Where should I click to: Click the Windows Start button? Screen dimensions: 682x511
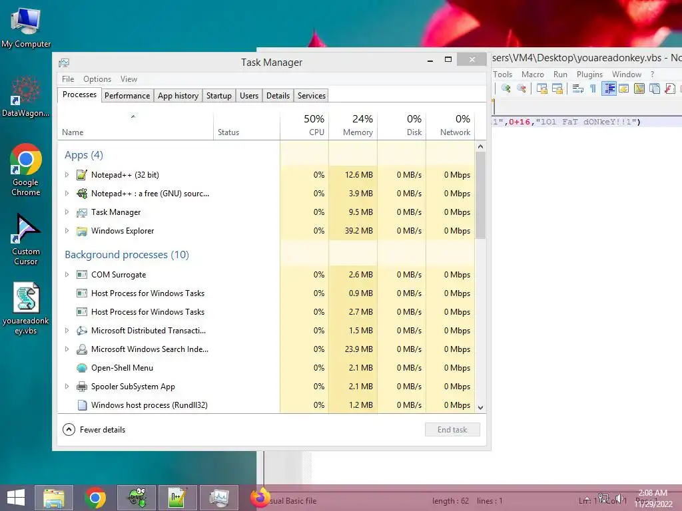(x=16, y=498)
